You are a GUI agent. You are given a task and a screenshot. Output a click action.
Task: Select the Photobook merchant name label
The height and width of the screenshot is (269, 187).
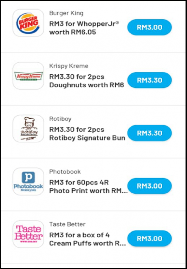(x=65, y=172)
